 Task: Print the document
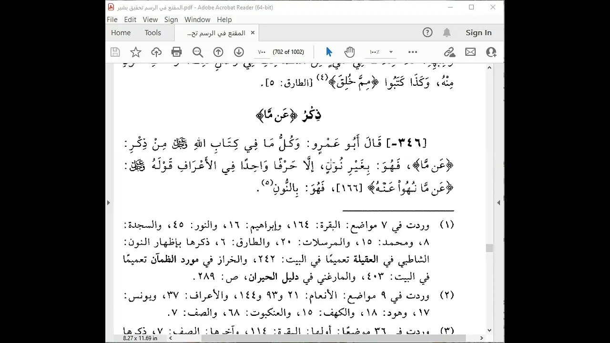177,52
